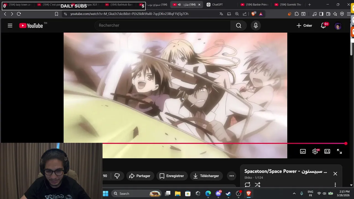Open Microsoft Edge from taskbar
Image resolution: width=354 pixels, height=199 pixels.
tap(208, 193)
